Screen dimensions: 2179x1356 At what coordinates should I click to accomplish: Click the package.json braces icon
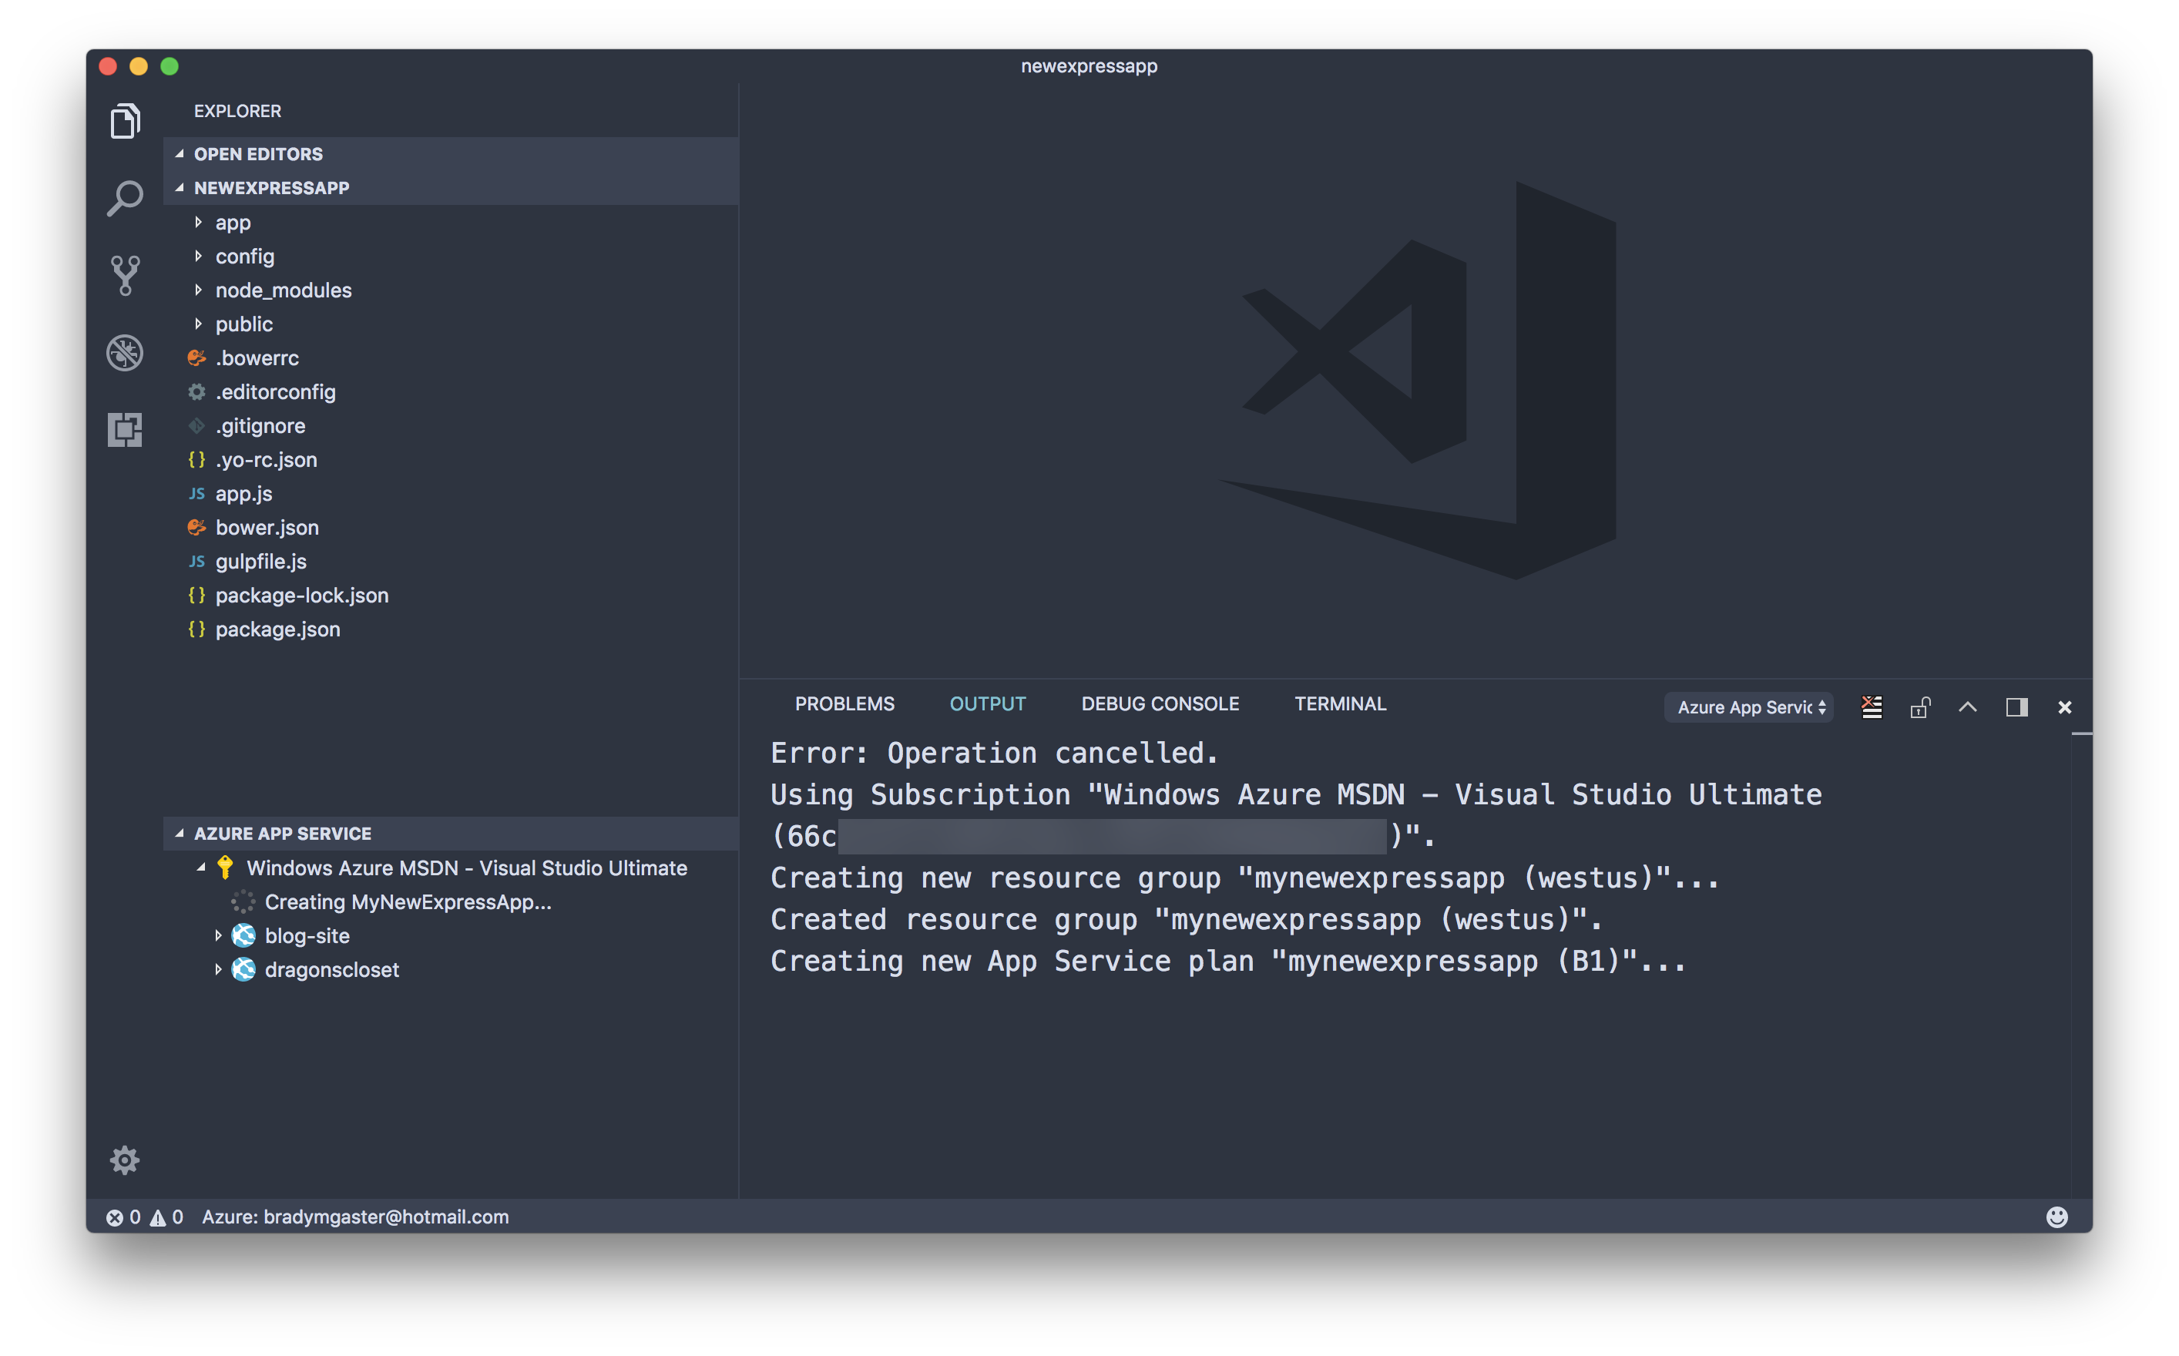196,629
